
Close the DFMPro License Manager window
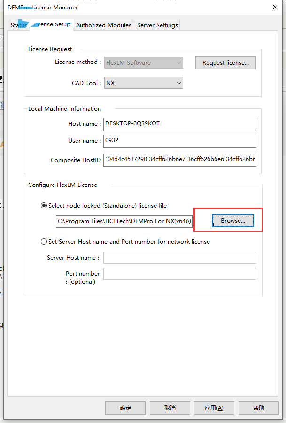coord(275,7)
